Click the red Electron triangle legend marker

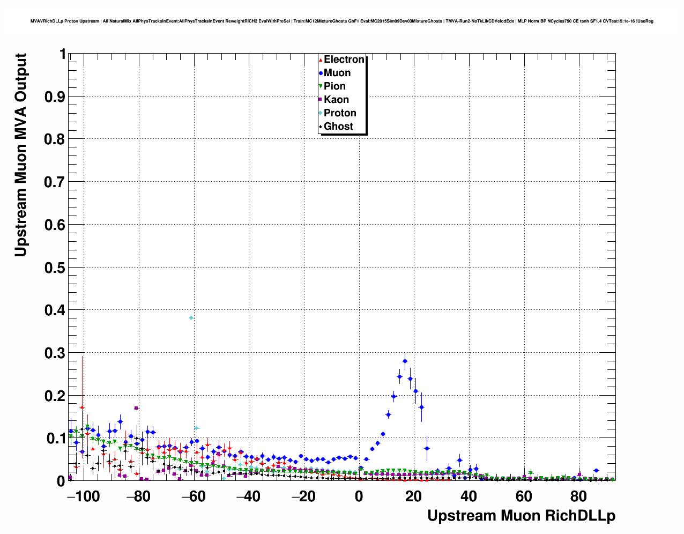[x=321, y=60]
